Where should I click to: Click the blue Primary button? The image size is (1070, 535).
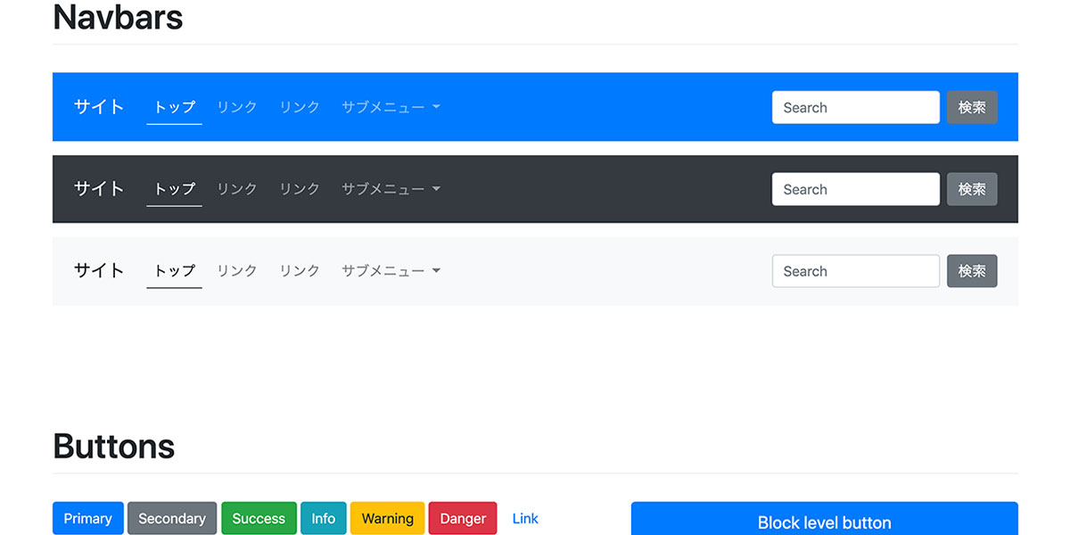click(x=87, y=519)
